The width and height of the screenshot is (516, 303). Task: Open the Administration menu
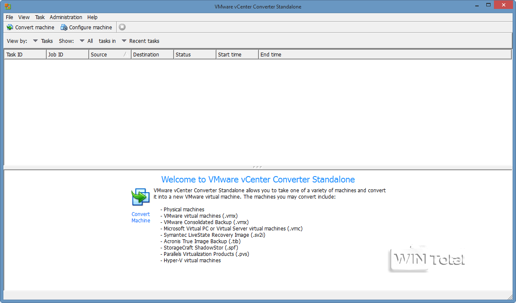pyautogui.click(x=66, y=17)
